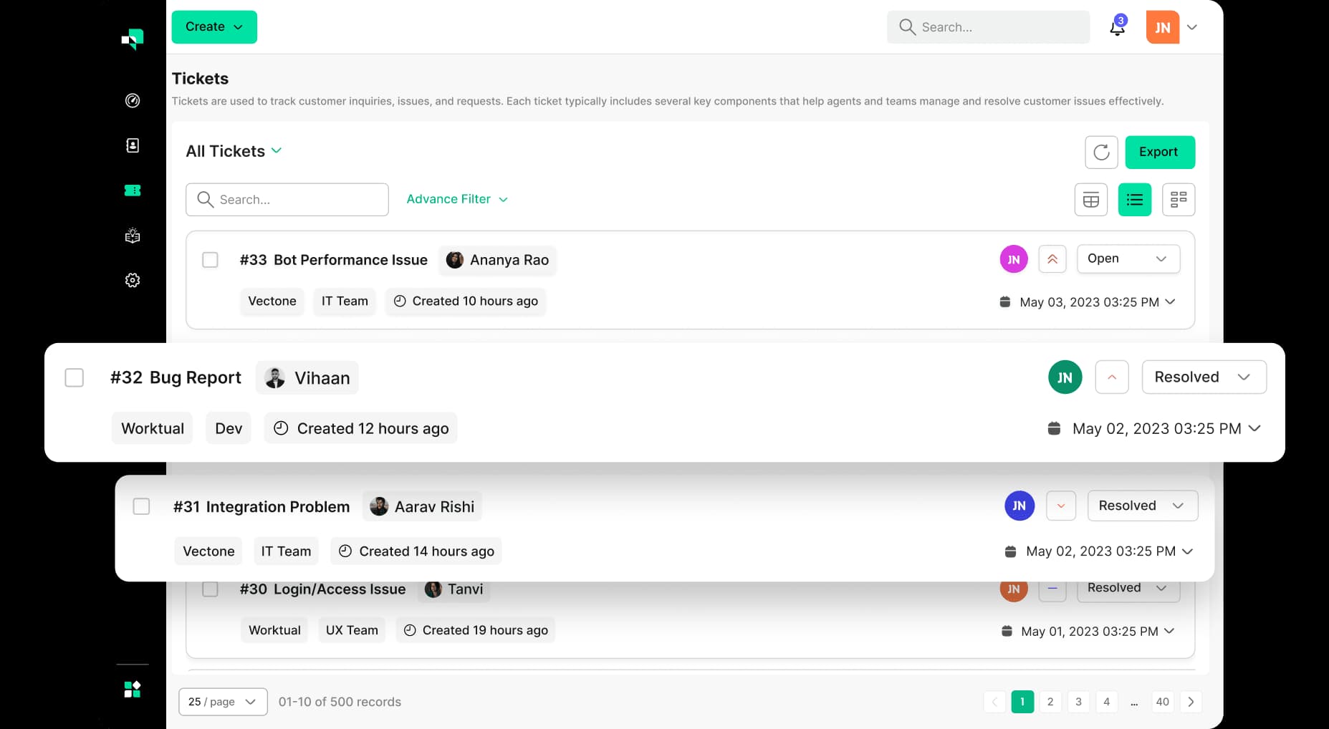Tick the #32 Bug Report checkbox

pyautogui.click(x=75, y=377)
